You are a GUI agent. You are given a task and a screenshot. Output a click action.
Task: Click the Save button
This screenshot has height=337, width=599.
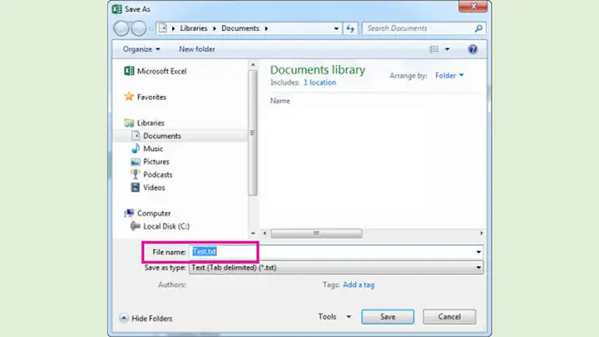388,317
